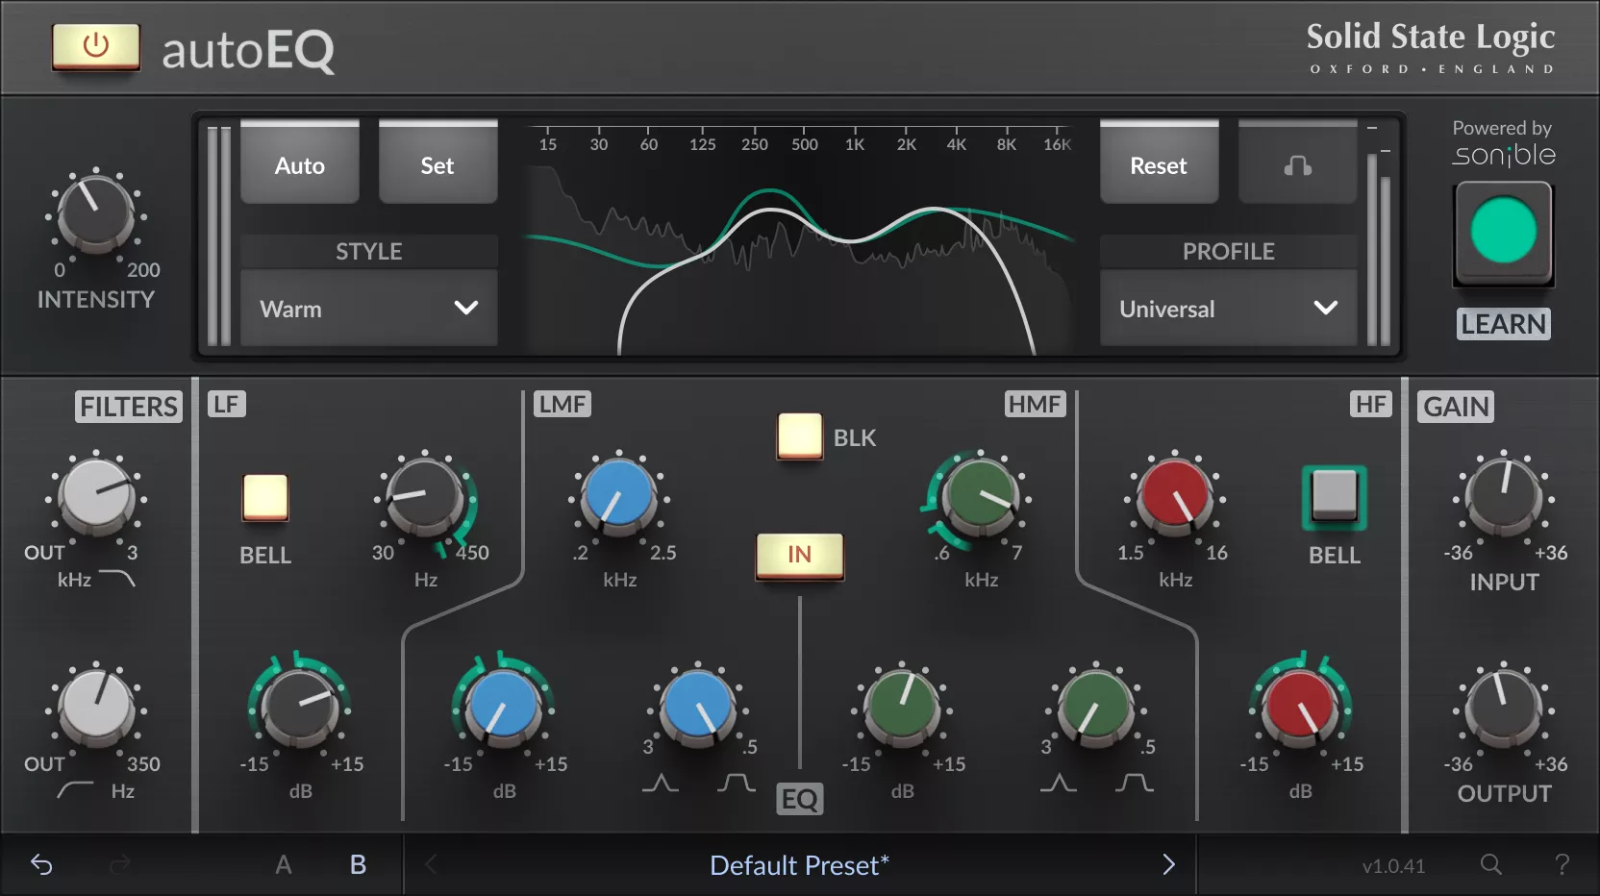This screenshot has width=1600, height=896.
Task: Enable the BLK toggle
Action: [x=799, y=436]
